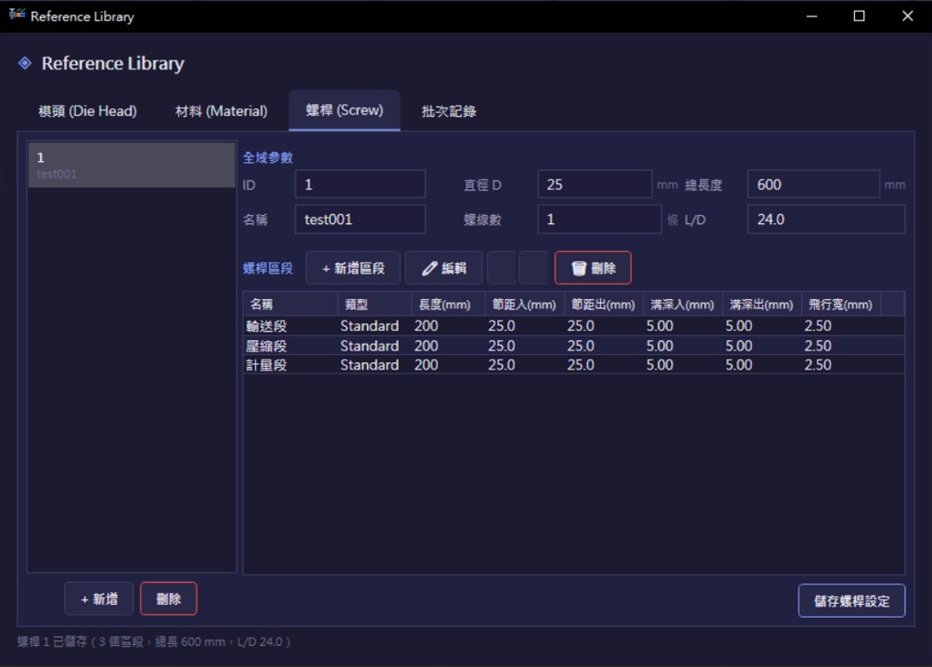Click the red 刪除 button under the screw list
Screen dimensions: 932x667
(x=168, y=598)
